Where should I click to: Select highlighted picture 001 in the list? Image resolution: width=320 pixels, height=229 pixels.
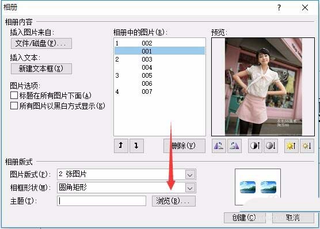(159, 51)
